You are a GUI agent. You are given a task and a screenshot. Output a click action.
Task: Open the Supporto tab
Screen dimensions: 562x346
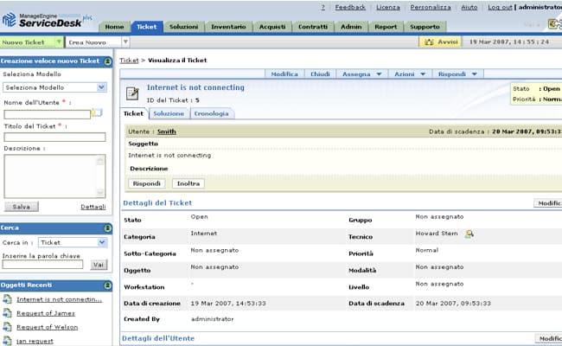(425, 27)
